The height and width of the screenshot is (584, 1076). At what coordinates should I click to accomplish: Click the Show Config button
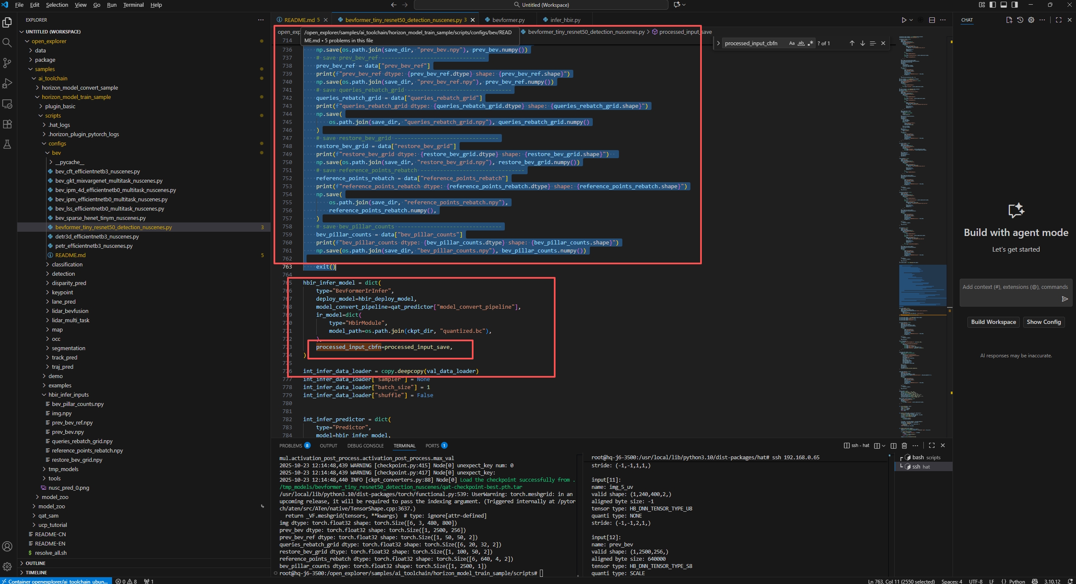(1043, 322)
